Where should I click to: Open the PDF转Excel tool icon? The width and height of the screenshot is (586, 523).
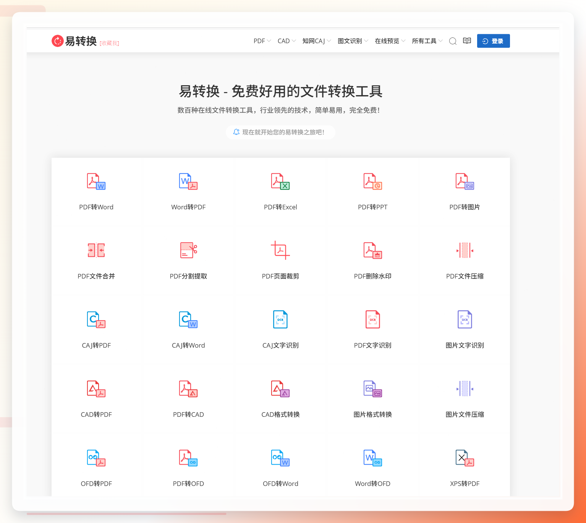coord(280,181)
